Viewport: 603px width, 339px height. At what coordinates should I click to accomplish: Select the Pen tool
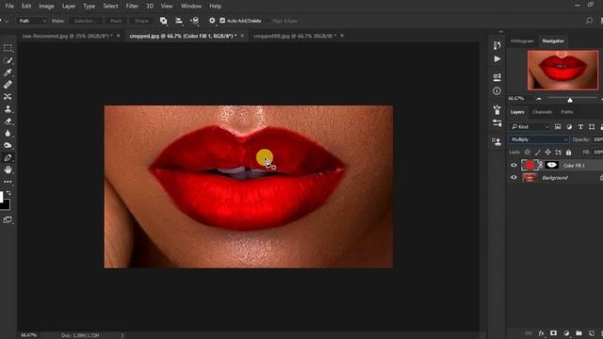8,158
